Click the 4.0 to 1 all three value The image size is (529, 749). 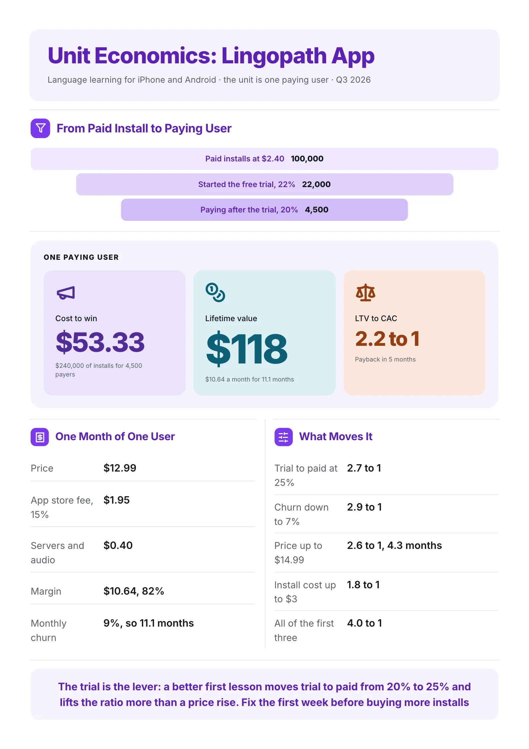coord(365,623)
